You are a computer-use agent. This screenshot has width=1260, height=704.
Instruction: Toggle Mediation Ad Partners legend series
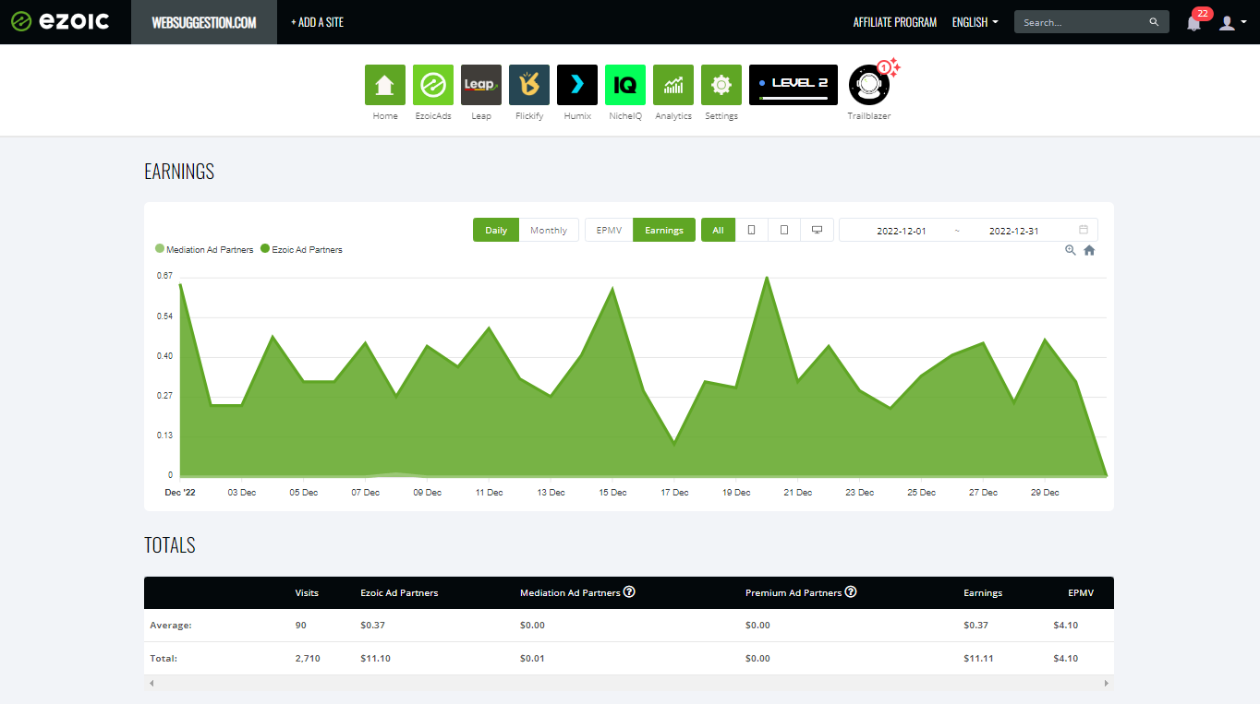coord(204,249)
